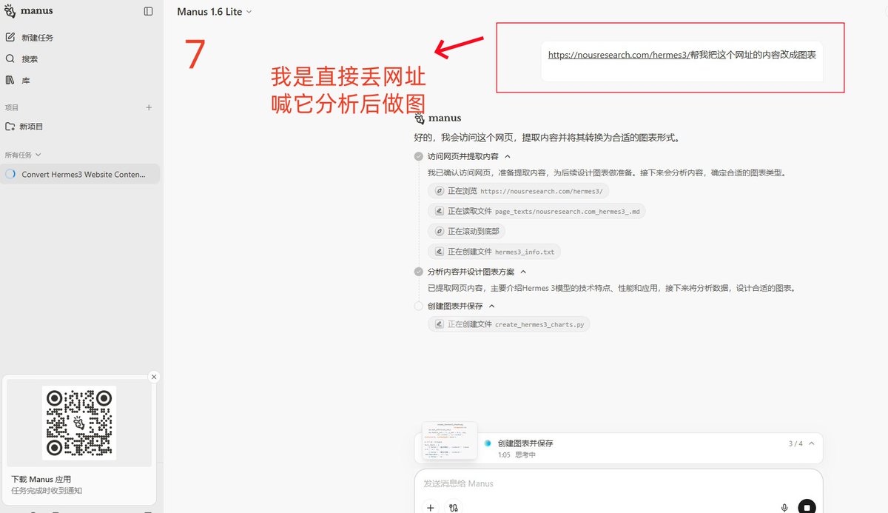The height and width of the screenshot is (513, 888).
Task: Collapse the sidebar using panel toggle icon
Action: click(x=149, y=11)
